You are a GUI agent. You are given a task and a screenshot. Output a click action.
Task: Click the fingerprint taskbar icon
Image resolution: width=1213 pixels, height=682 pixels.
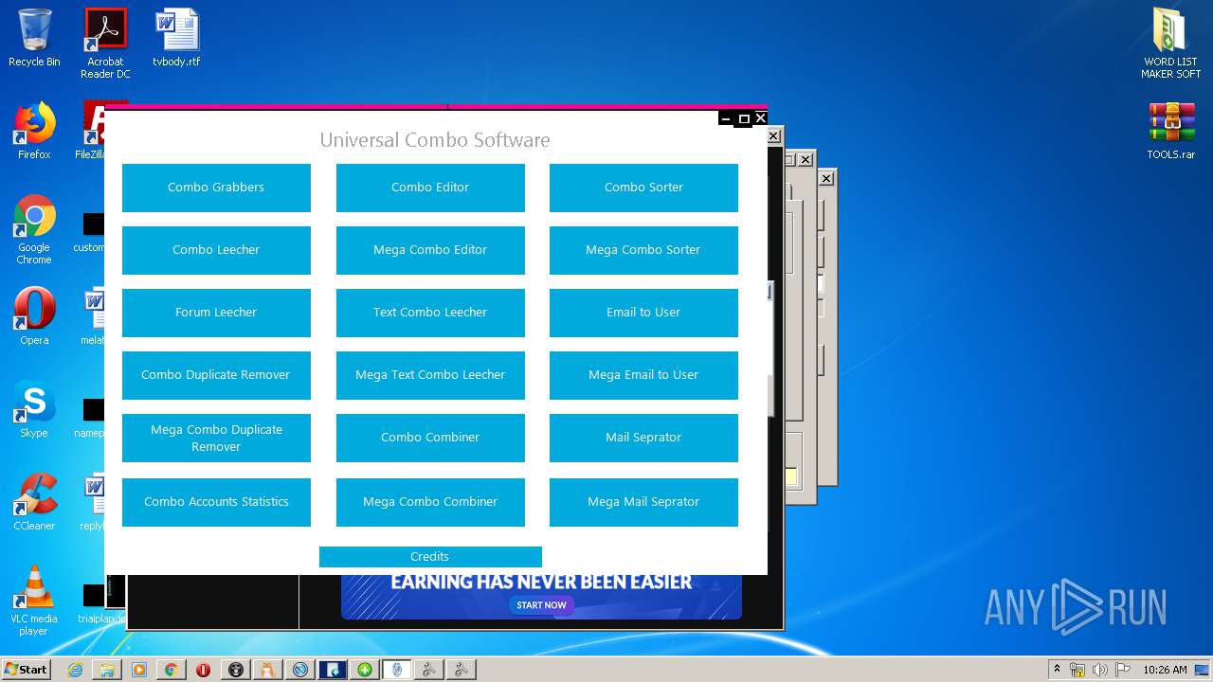(x=397, y=670)
